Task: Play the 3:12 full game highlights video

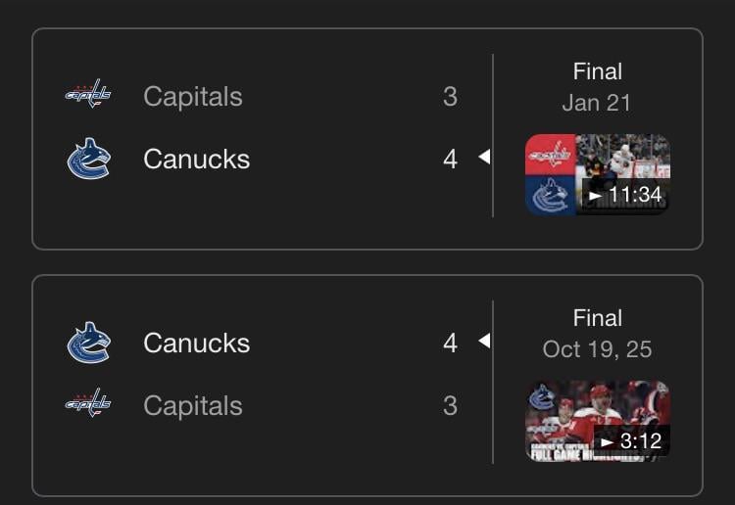Action: tap(598, 421)
